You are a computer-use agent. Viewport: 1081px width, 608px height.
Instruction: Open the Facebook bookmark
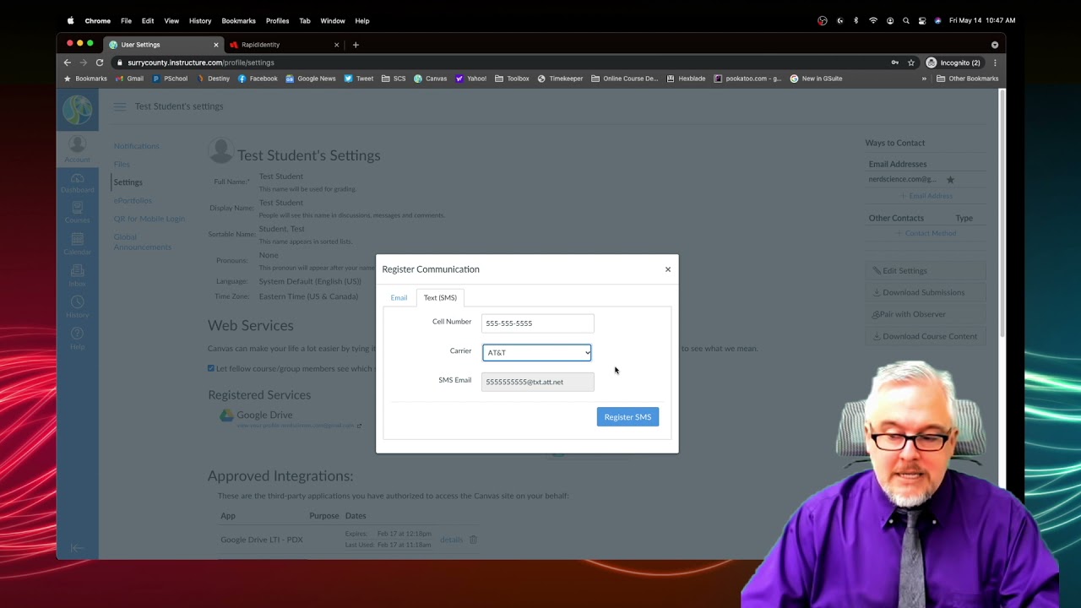coord(258,79)
